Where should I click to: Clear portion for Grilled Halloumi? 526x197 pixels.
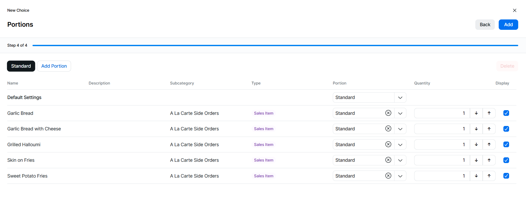388,144
